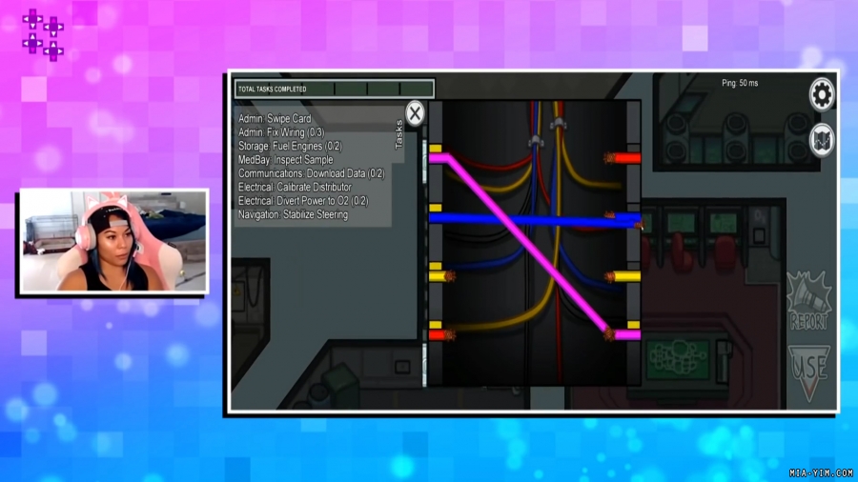Click the purple d-pad channel logo

(43, 34)
